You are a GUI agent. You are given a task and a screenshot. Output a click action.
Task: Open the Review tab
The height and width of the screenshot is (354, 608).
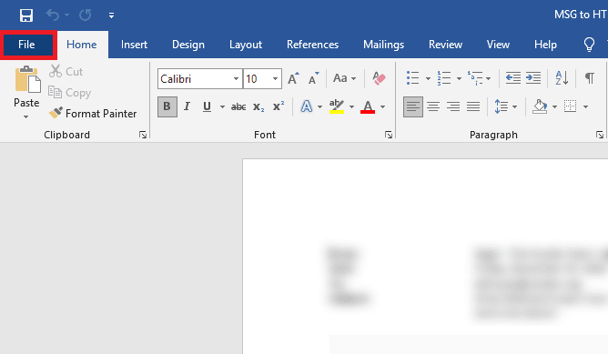(445, 45)
